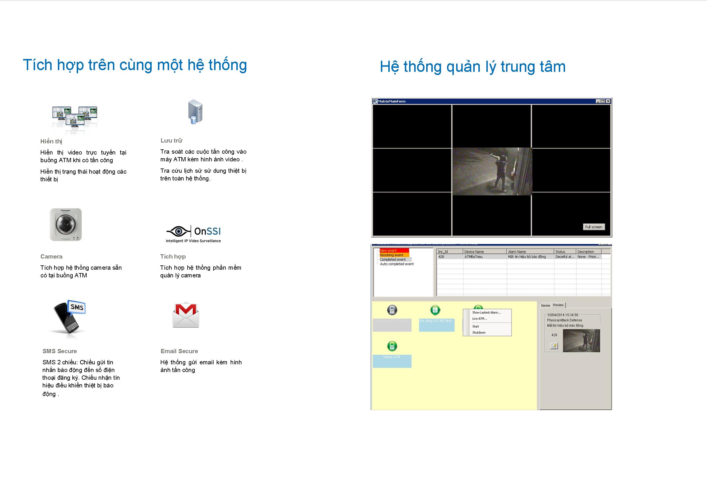Select Resolving event tree node
707x500 pixels.
[x=394, y=255]
